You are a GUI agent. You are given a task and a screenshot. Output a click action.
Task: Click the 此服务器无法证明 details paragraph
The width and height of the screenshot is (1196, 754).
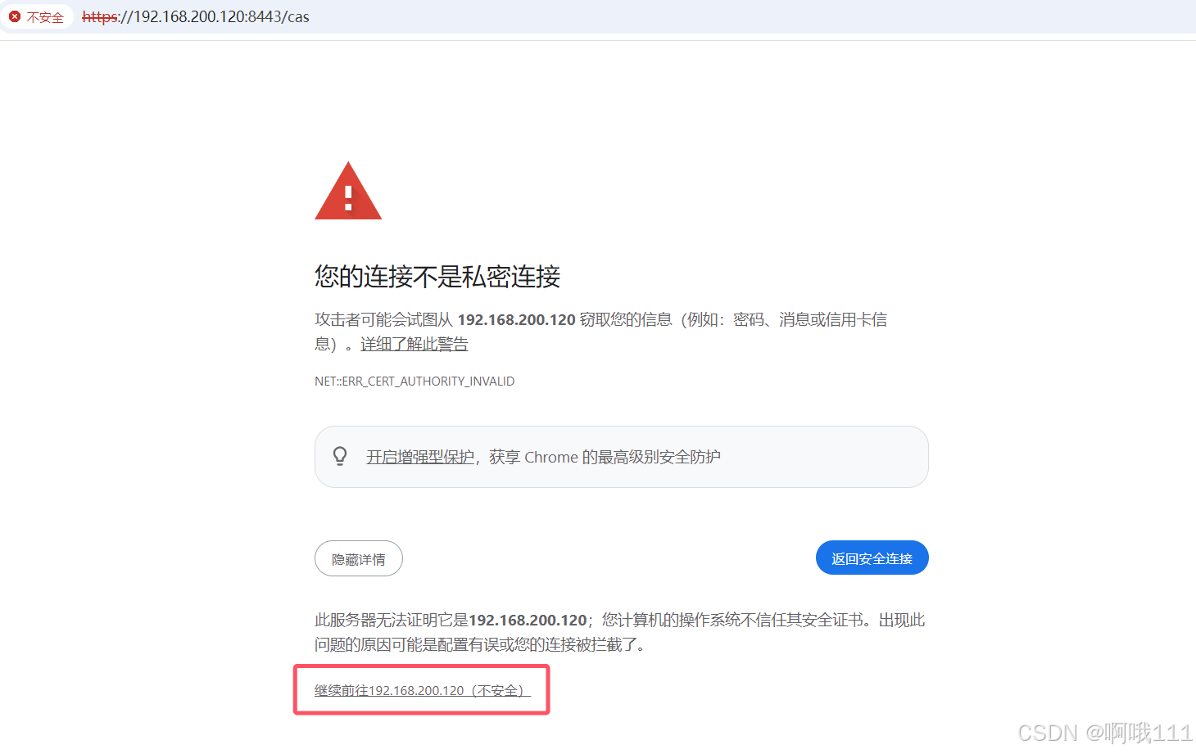(620, 632)
